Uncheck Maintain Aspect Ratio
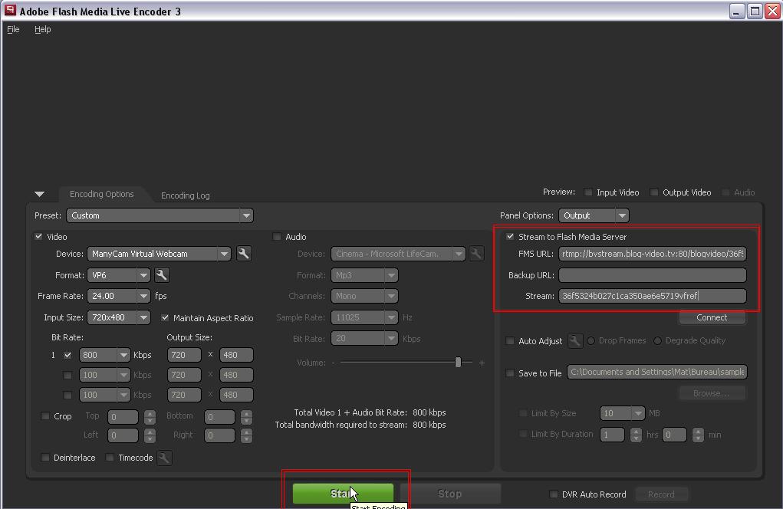 [166, 317]
